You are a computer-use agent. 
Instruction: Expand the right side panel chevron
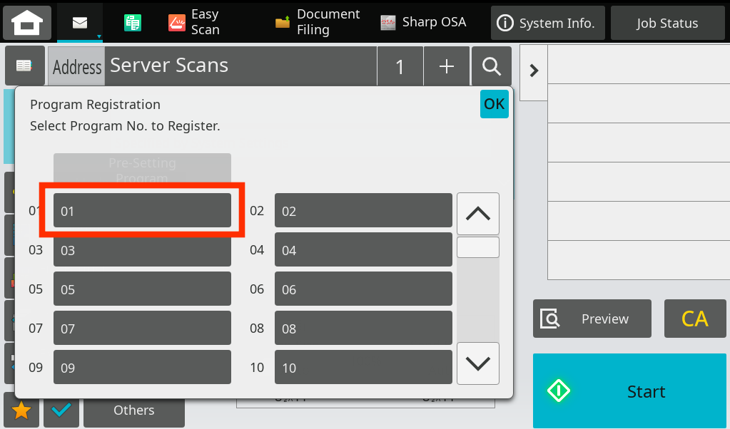(x=533, y=71)
